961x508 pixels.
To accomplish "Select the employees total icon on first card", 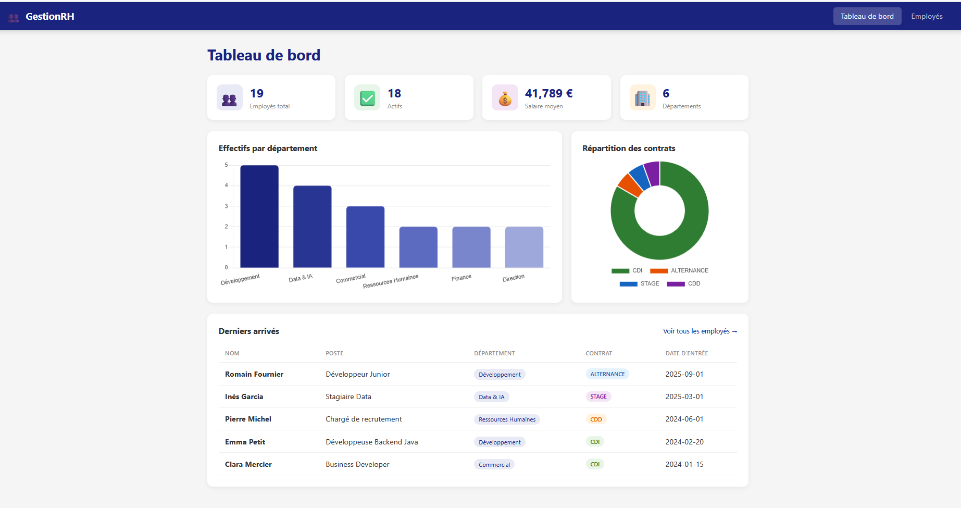I will point(229,97).
